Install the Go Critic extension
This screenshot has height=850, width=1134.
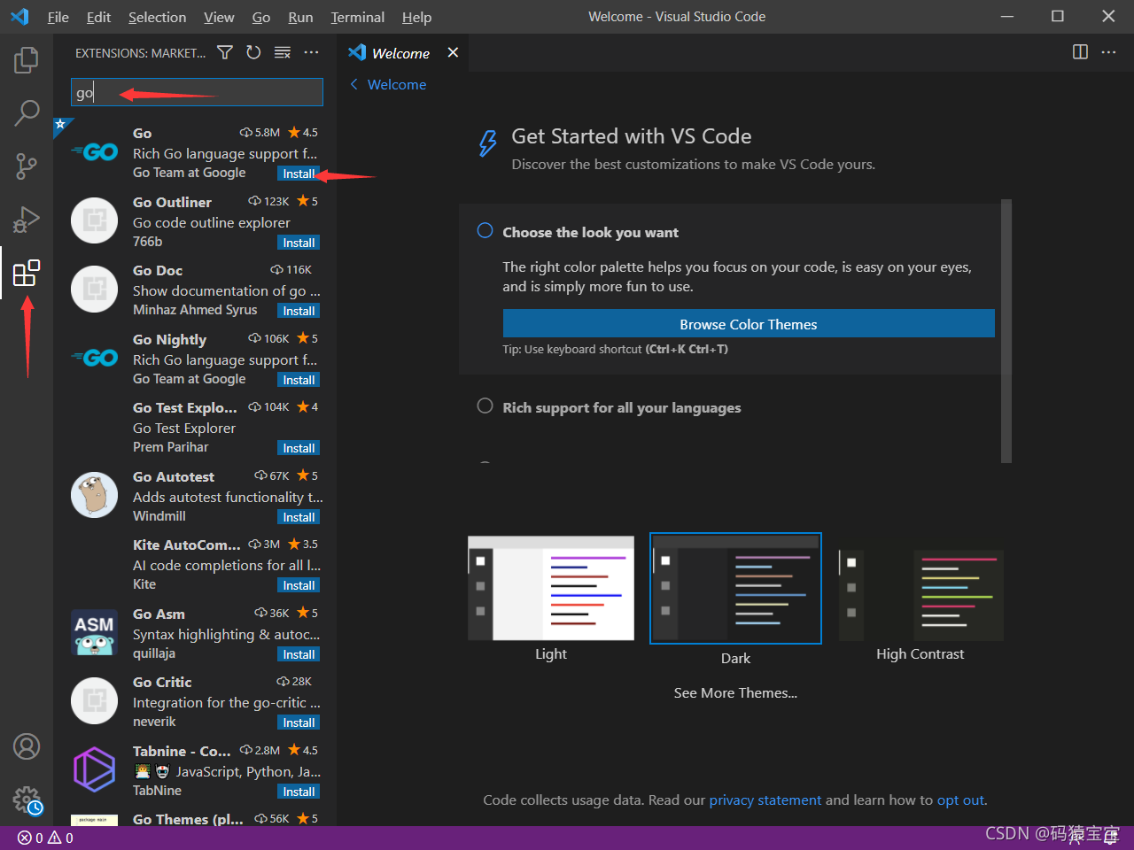(x=299, y=722)
